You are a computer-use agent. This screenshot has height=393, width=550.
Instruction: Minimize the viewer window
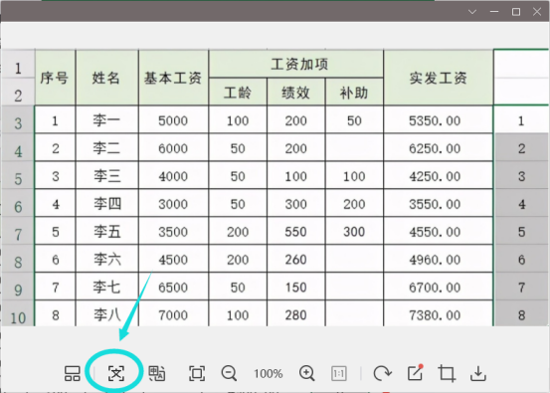pyautogui.click(x=494, y=12)
